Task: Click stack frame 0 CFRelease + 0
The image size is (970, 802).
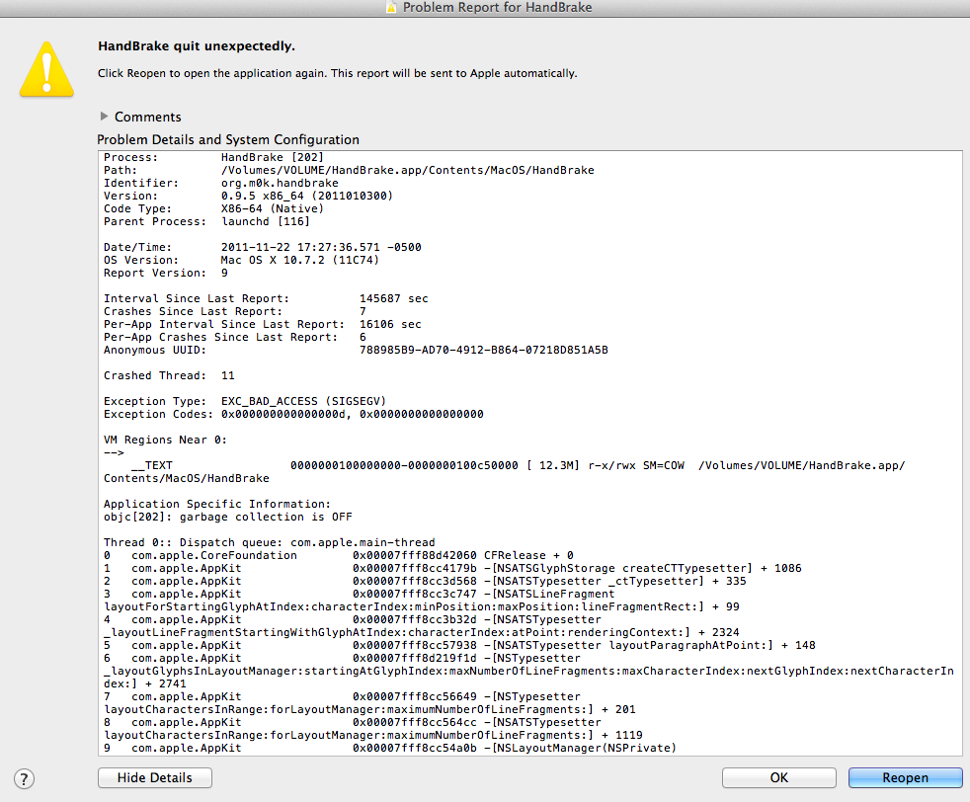Action: click(339, 555)
